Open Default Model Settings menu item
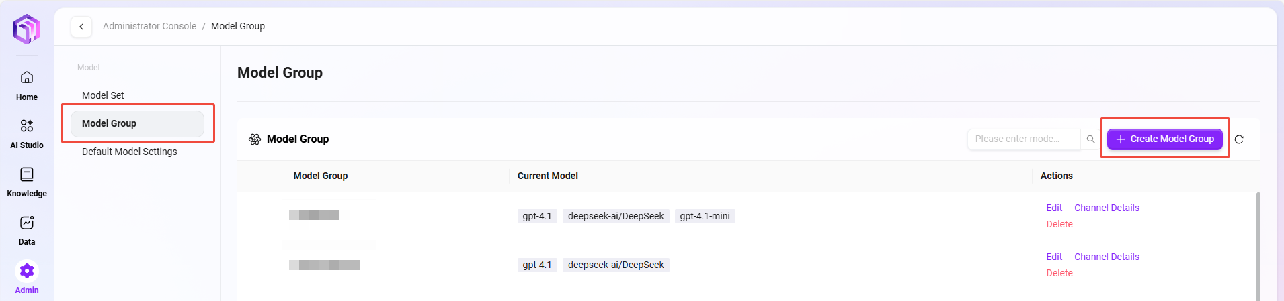The image size is (1284, 301). click(130, 152)
